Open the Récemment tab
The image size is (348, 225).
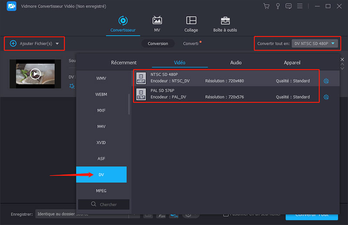point(124,63)
